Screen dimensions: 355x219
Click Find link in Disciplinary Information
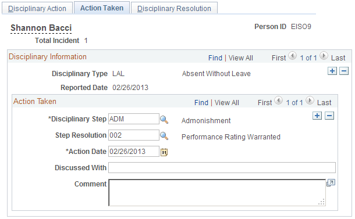tap(215, 58)
